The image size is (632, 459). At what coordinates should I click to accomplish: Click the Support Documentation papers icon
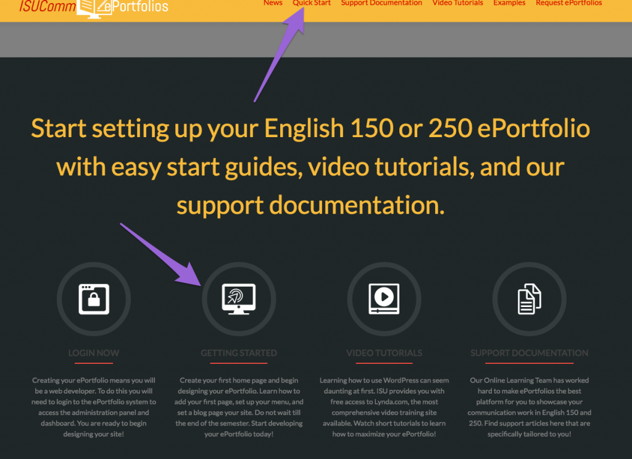[x=529, y=299]
